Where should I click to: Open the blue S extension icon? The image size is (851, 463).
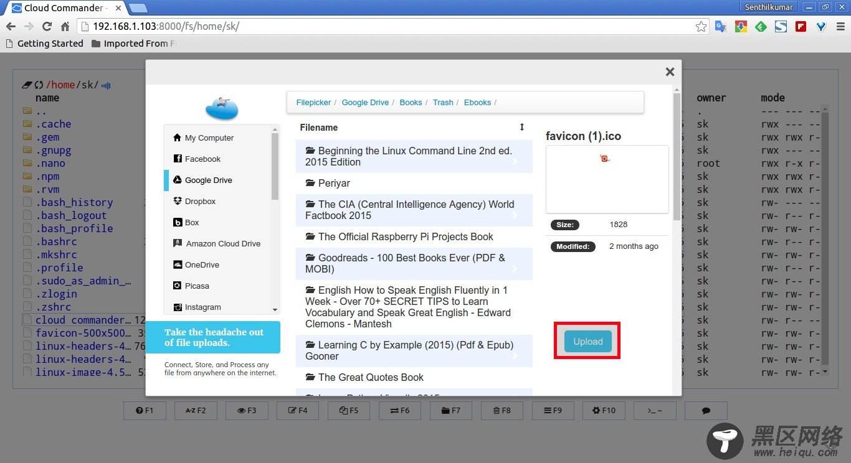click(781, 27)
